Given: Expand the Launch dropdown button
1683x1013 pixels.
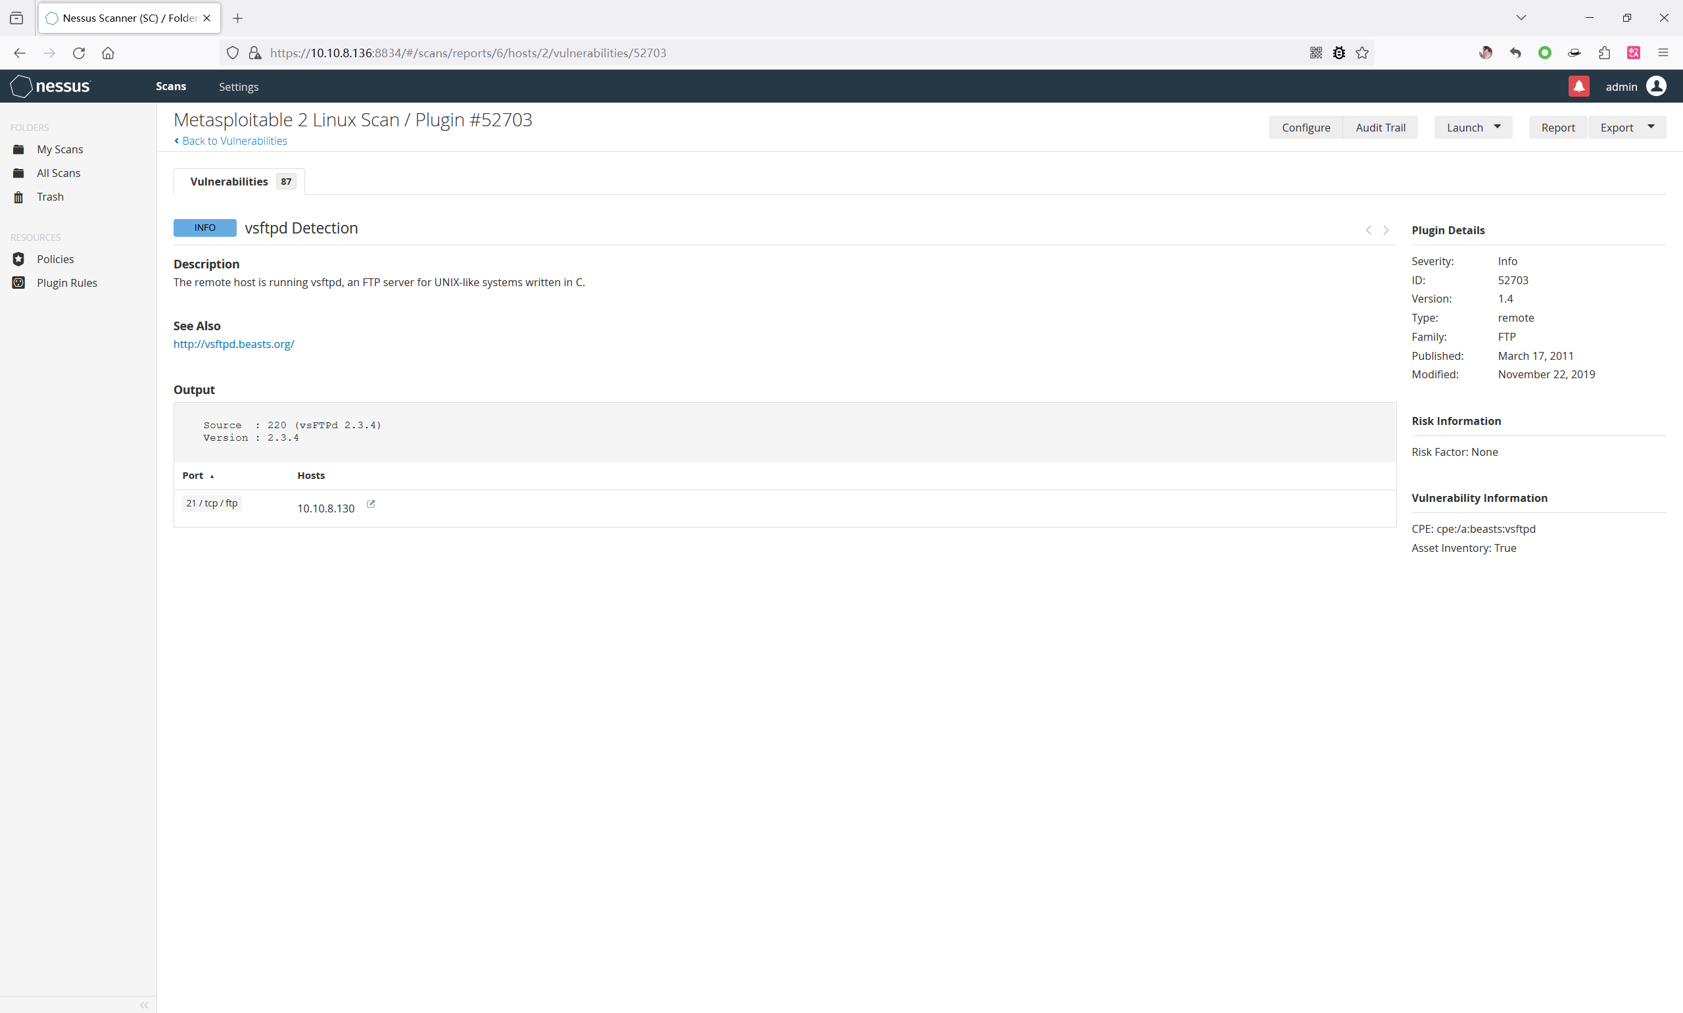Looking at the screenshot, I should pyautogui.click(x=1473, y=128).
